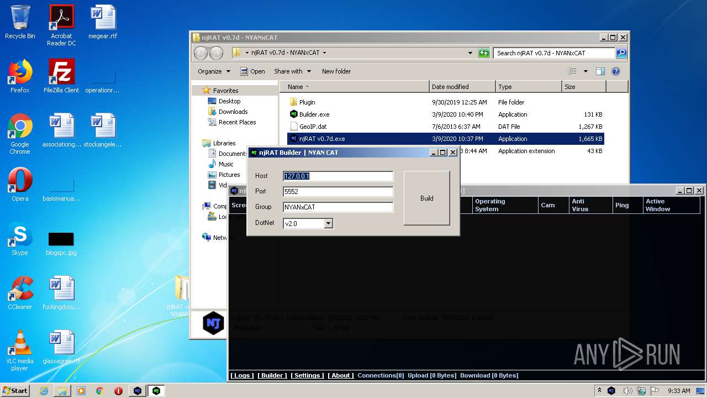Screen dimensions: 707x398
Task: Click the Build button in njRAT Builder
Action: click(x=426, y=198)
